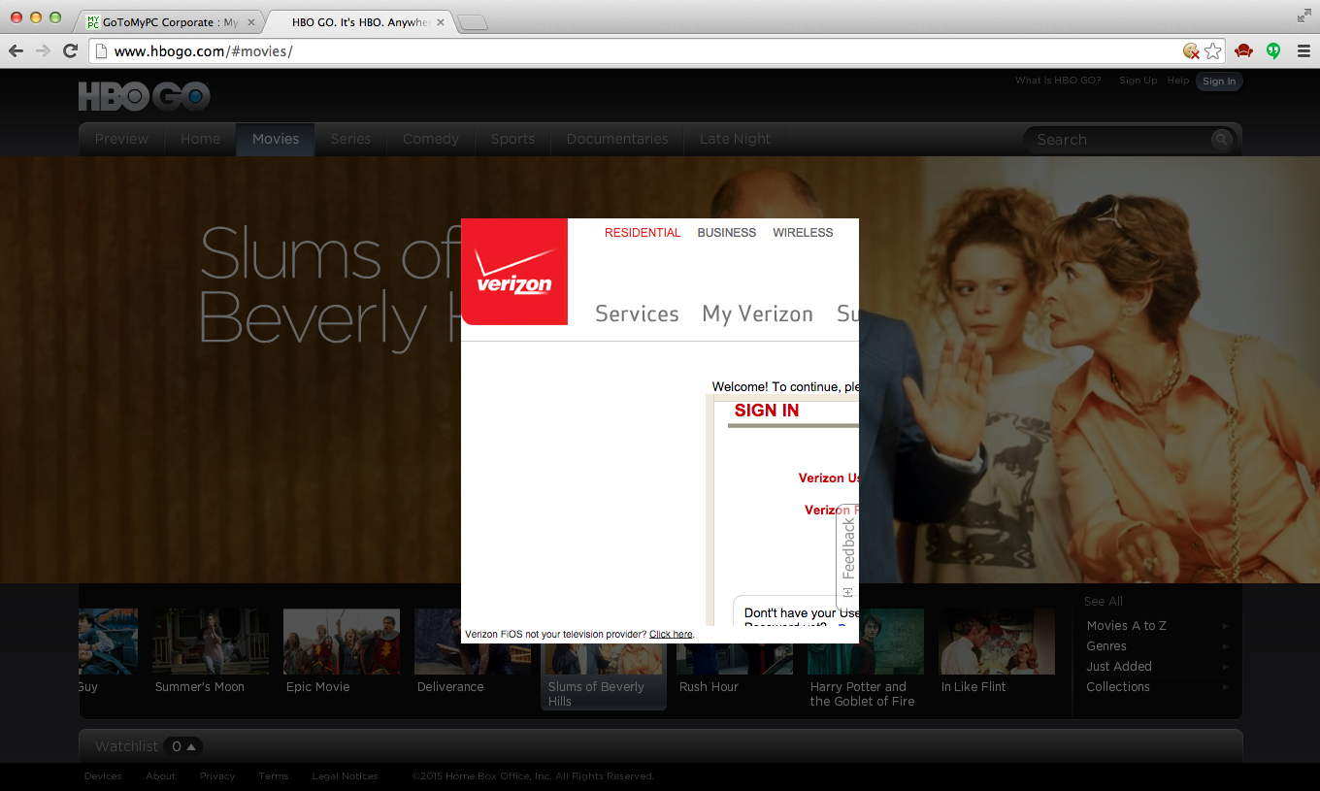Open the Terms footer link

(274, 776)
